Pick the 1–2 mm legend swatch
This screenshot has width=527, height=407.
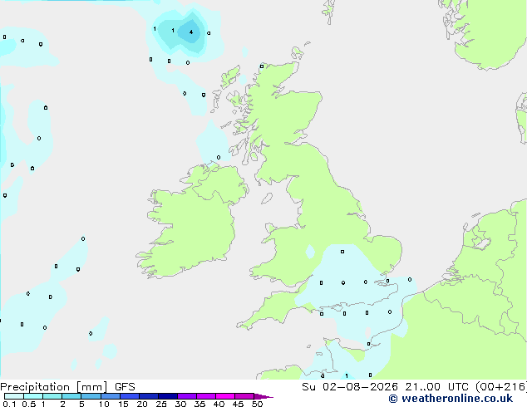point(52,396)
